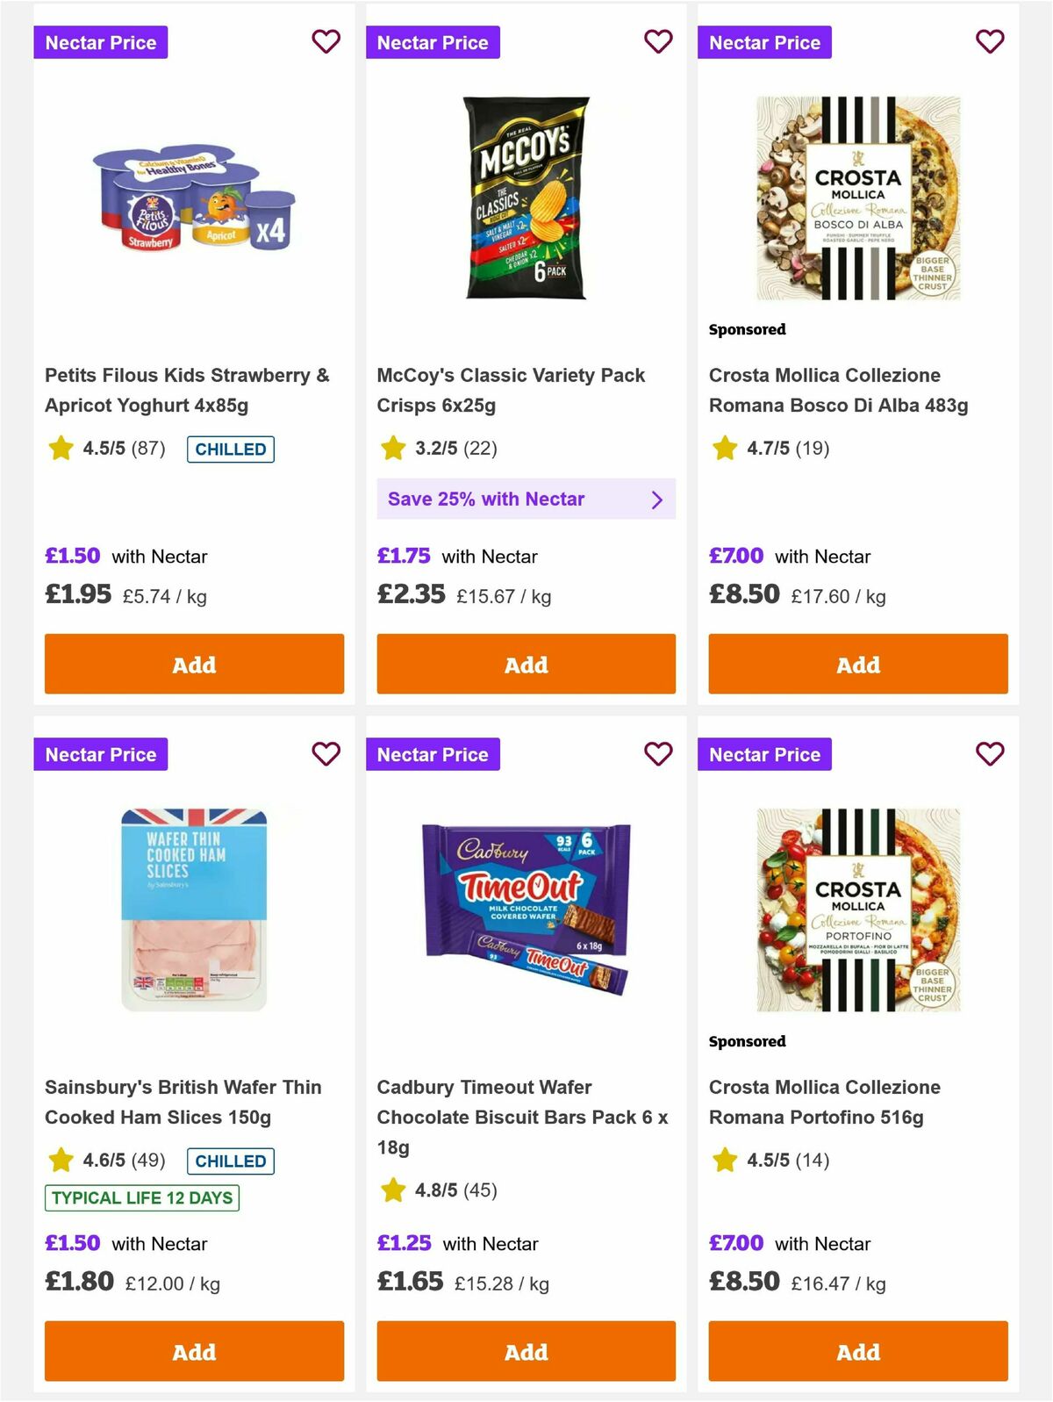Click the heart icon on the wafer thin ham

coord(326,753)
